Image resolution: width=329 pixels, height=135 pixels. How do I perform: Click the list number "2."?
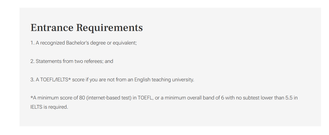tap(33, 61)
